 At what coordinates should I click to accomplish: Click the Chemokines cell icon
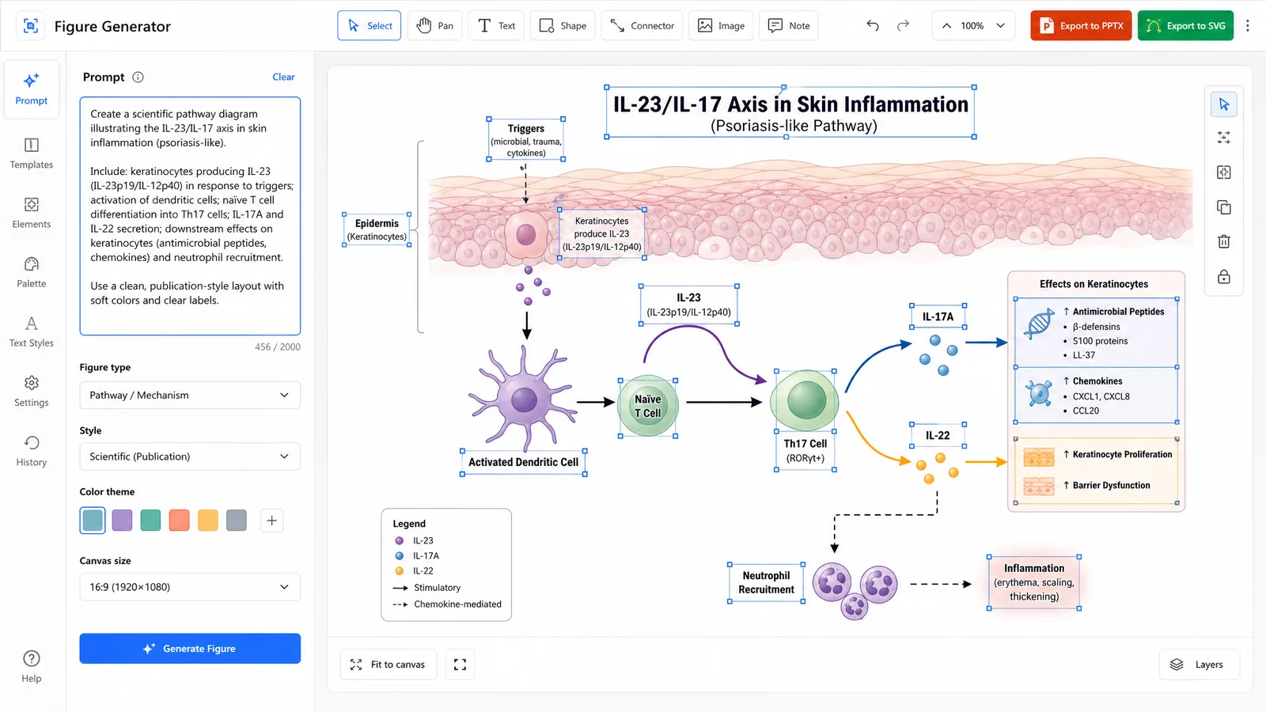(x=1039, y=392)
